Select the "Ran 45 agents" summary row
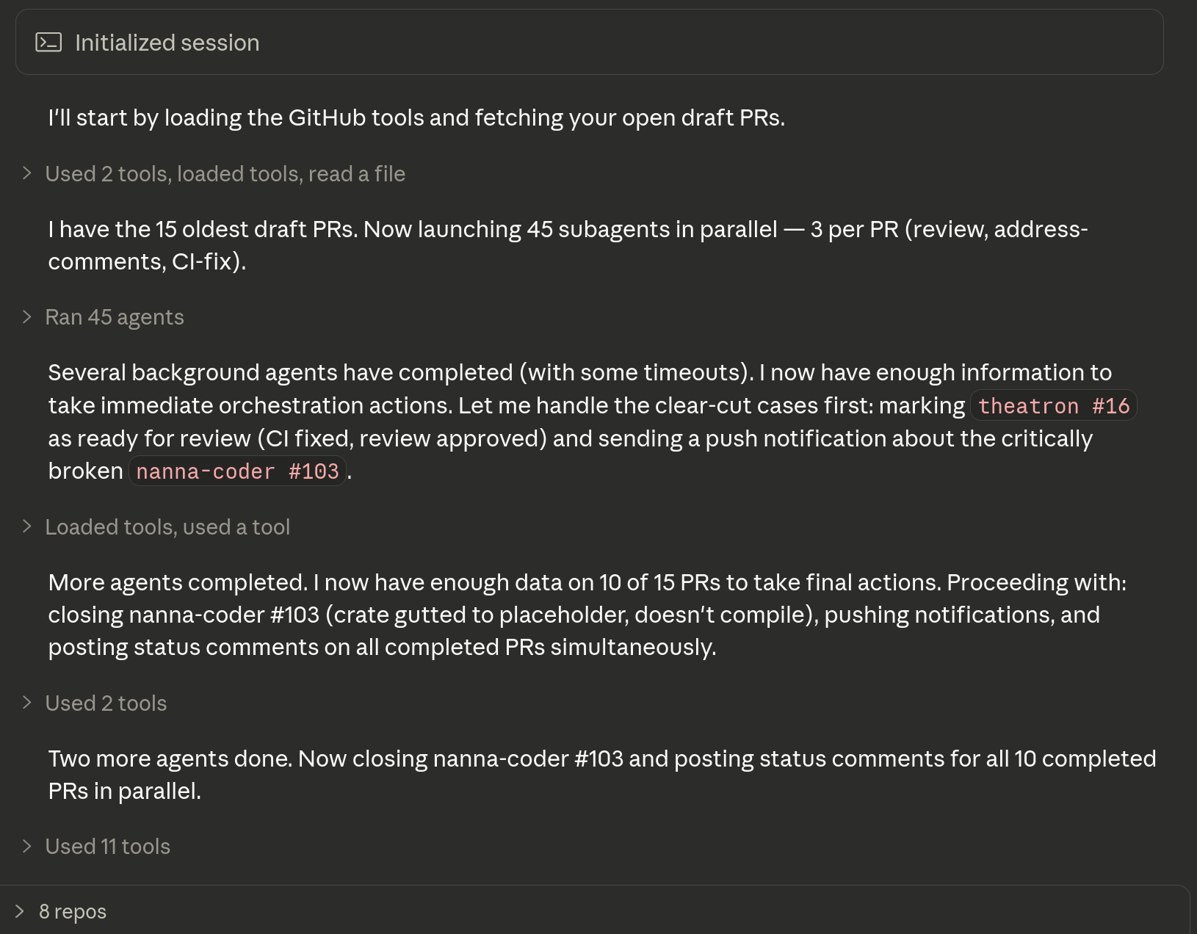Viewport: 1197px width, 934px height. pyautogui.click(x=115, y=316)
